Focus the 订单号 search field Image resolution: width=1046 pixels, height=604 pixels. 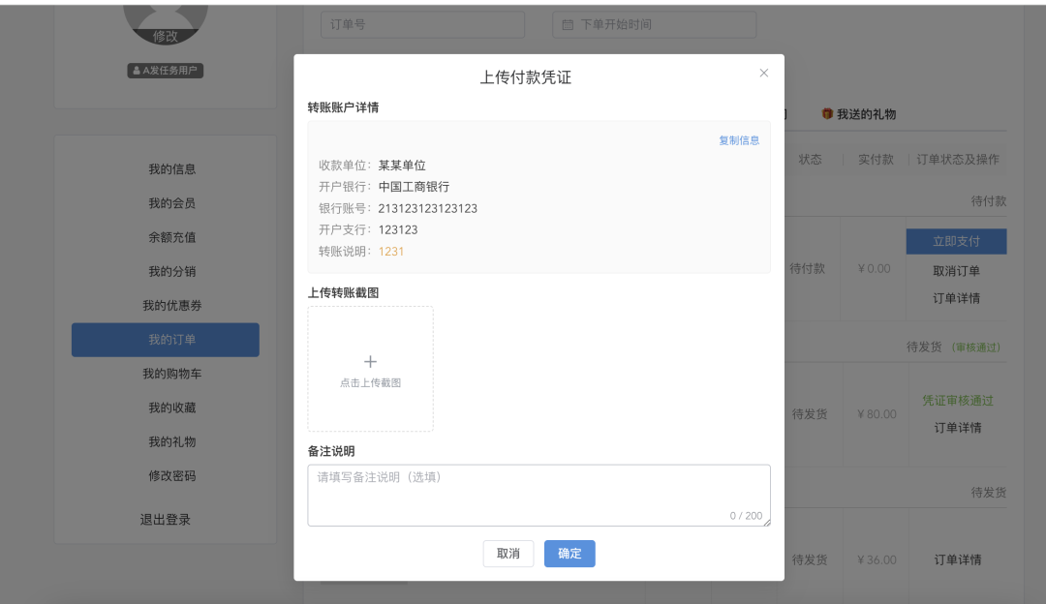click(423, 24)
